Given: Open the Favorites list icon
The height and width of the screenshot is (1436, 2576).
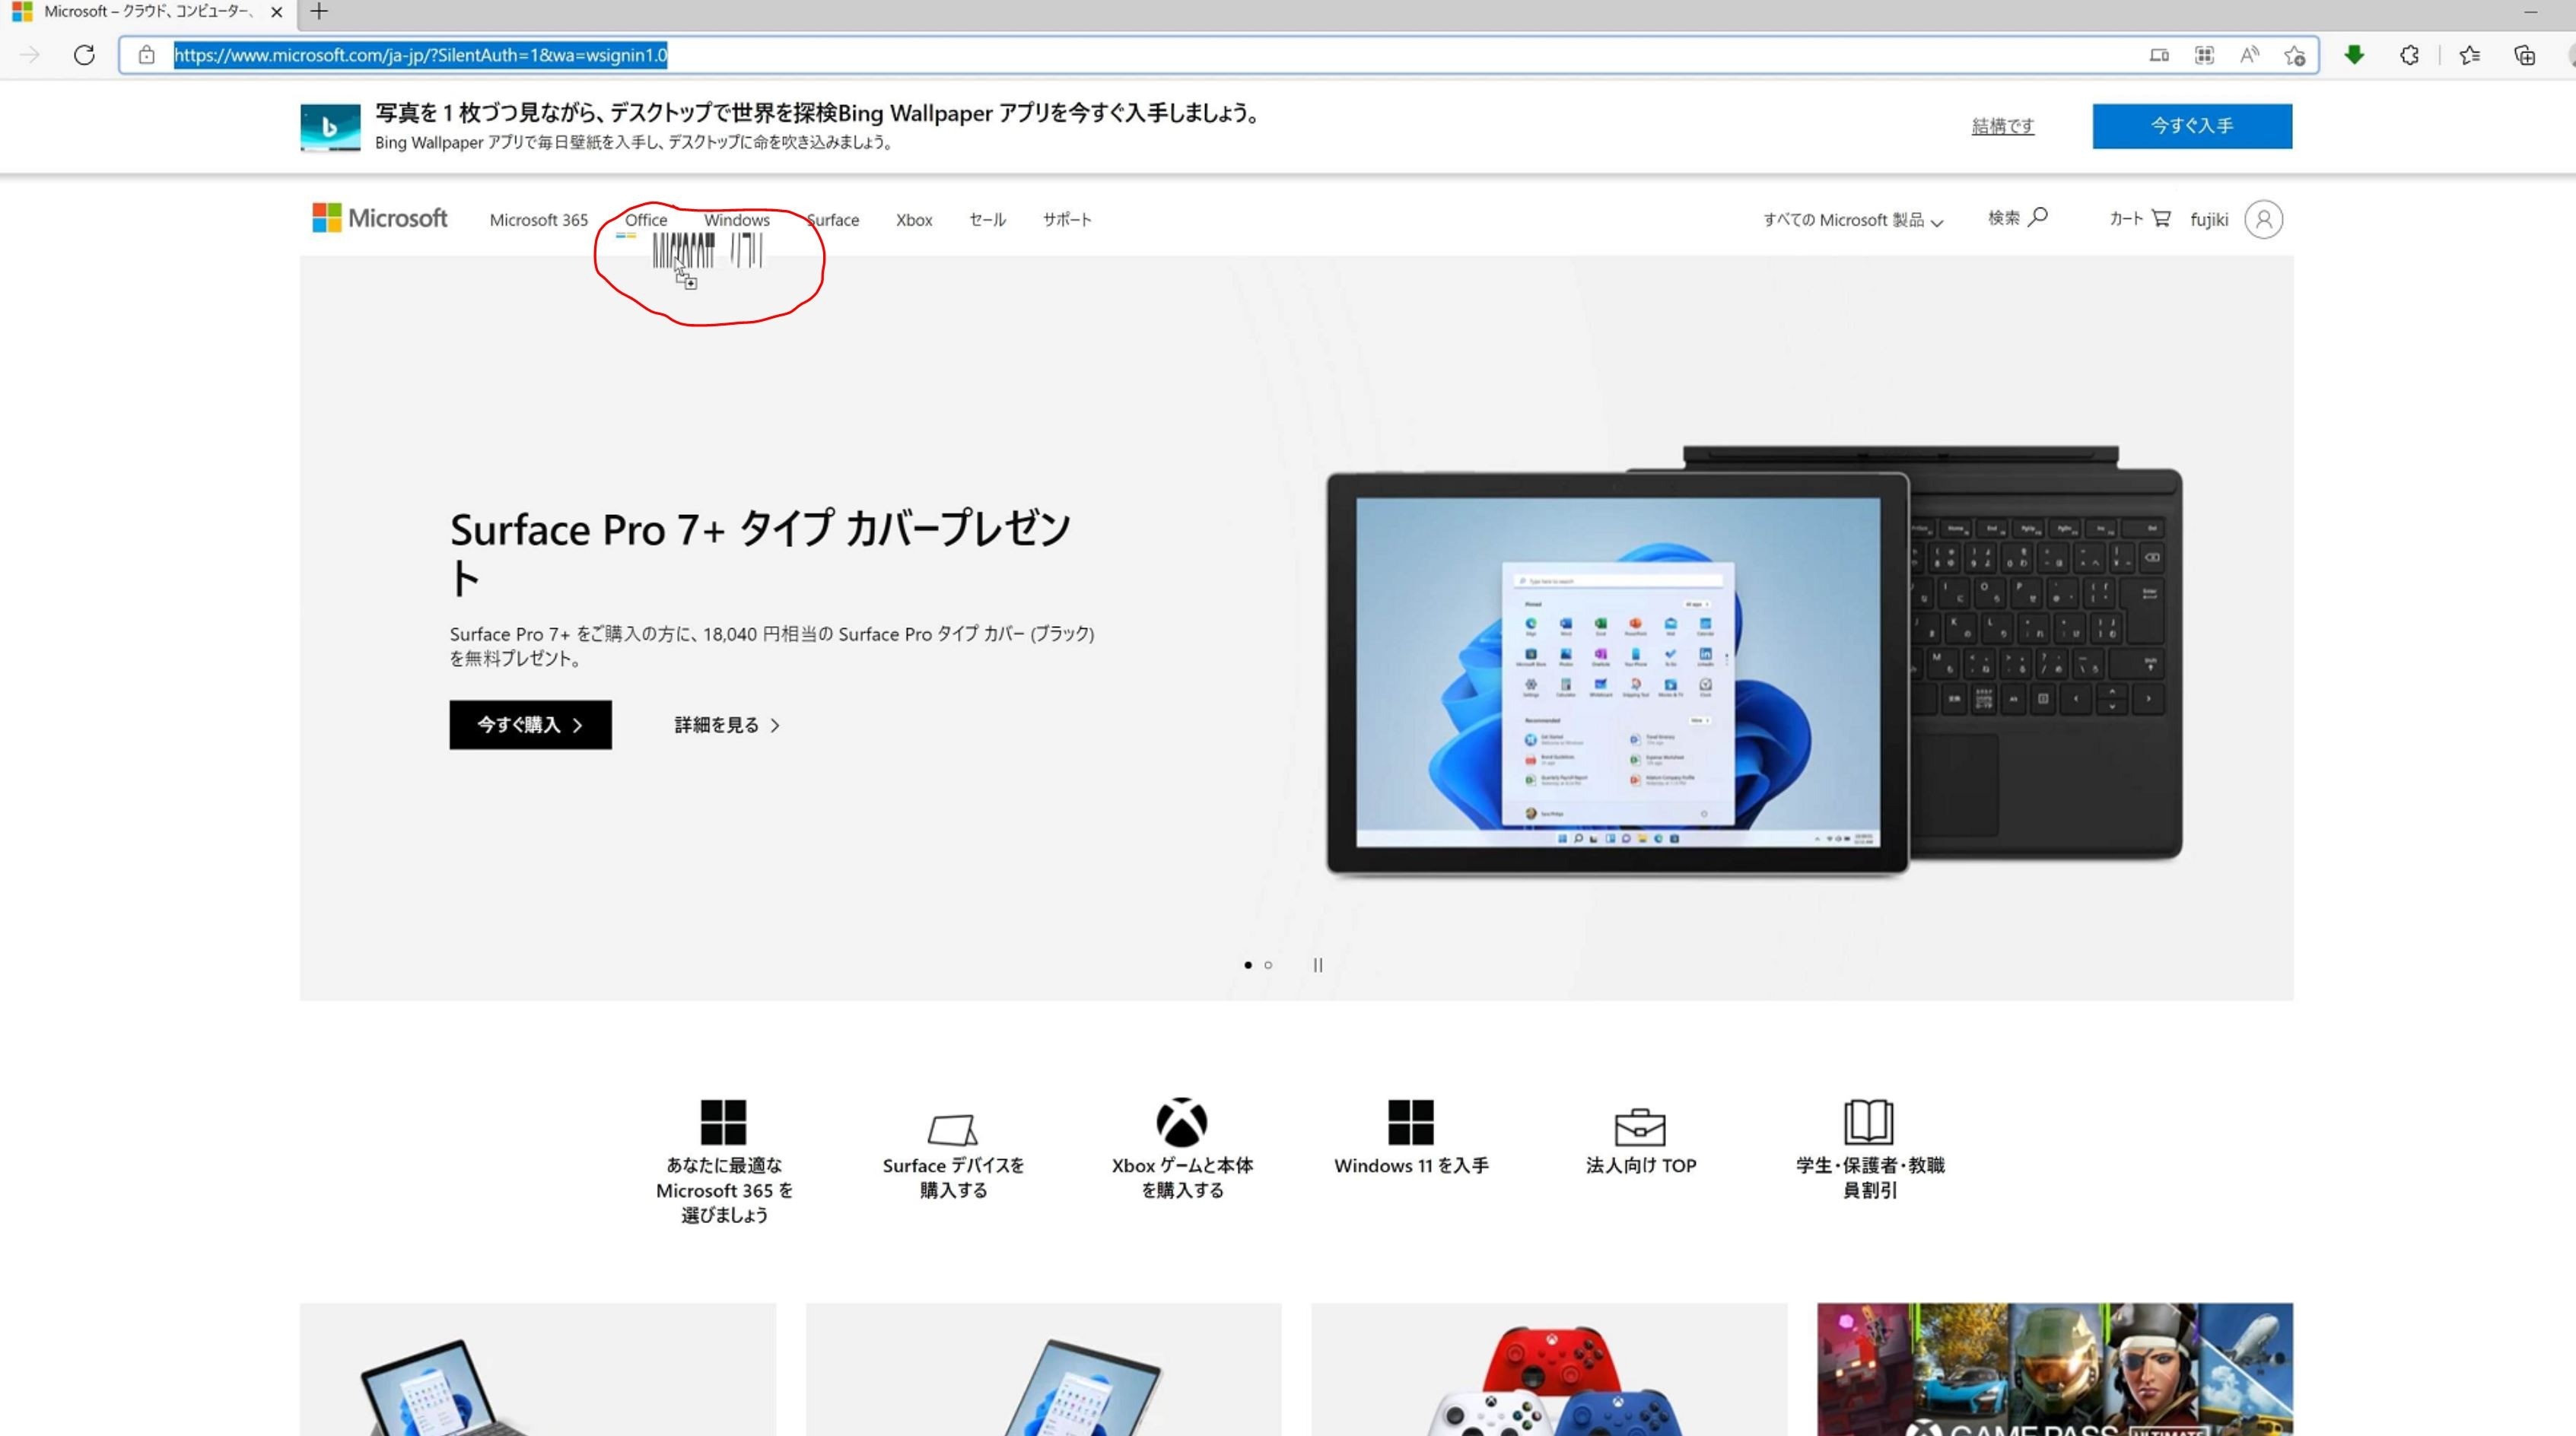Looking at the screenshot, I should tap(2469, 55).
